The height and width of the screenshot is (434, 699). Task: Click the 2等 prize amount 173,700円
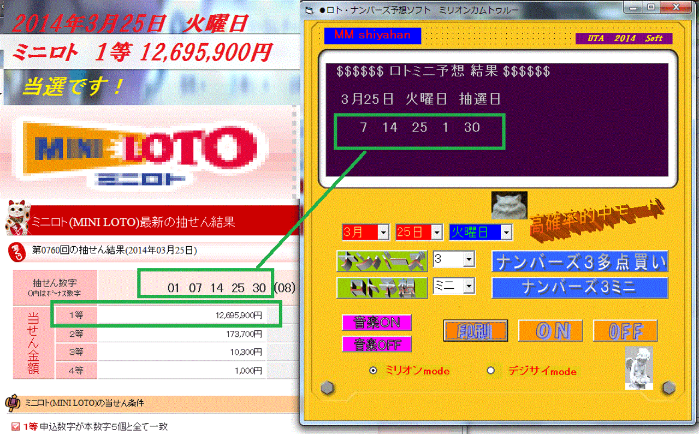tap(244, 334)
